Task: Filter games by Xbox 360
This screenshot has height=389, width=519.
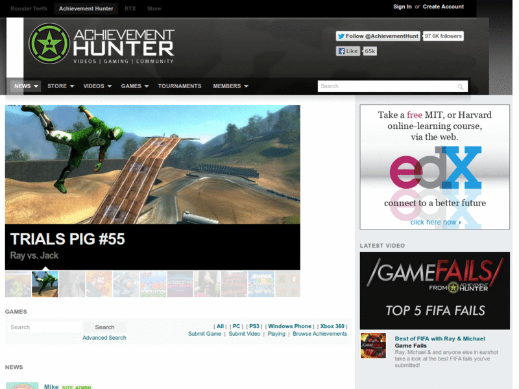Action: [332, 326]
